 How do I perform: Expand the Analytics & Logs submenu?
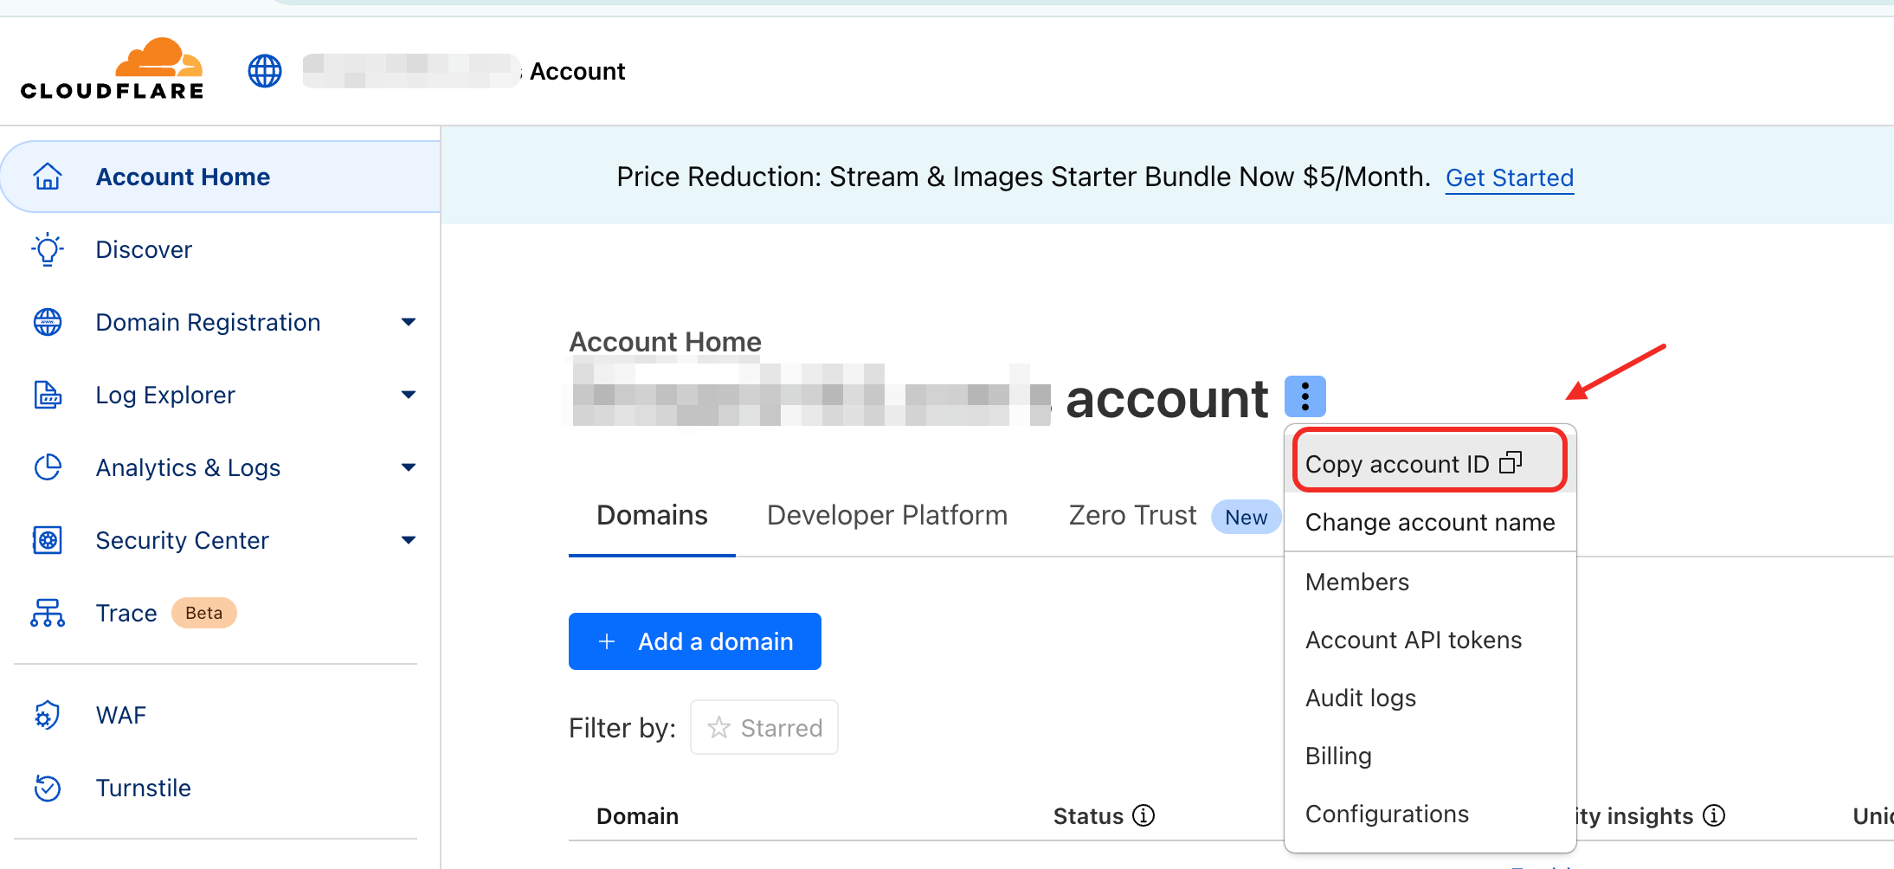pyautogui.click(x=409, y=467)
